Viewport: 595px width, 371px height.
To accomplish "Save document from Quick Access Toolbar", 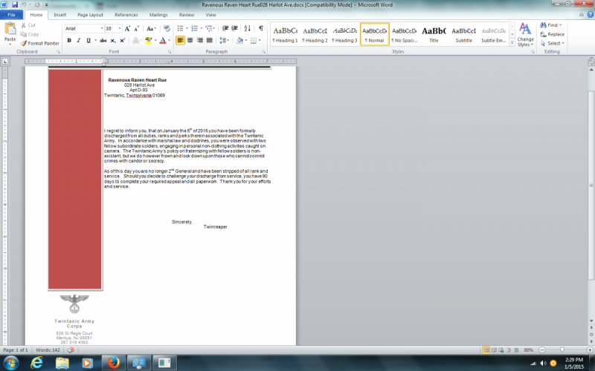I will (15, 4).
